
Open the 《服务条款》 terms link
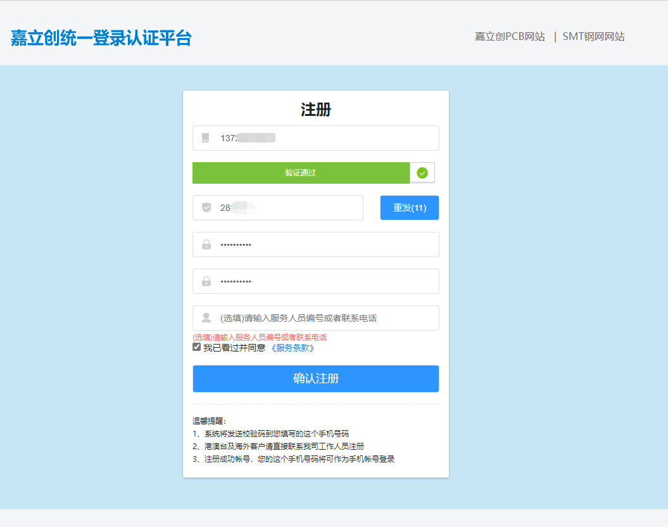(x=292, y=348)
